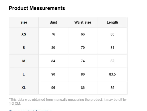This screenshot has width=147, height=111.
Task: Select the S size row label
Action: [24, 48]
